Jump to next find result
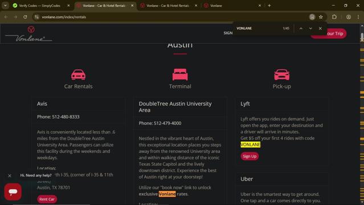 [310, 28]
